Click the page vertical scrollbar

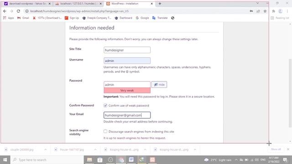coord(290,93)
